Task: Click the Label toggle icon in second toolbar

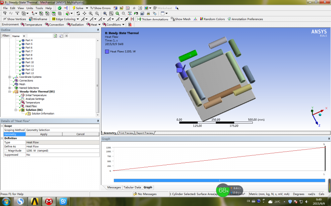Action: [5, 14]
